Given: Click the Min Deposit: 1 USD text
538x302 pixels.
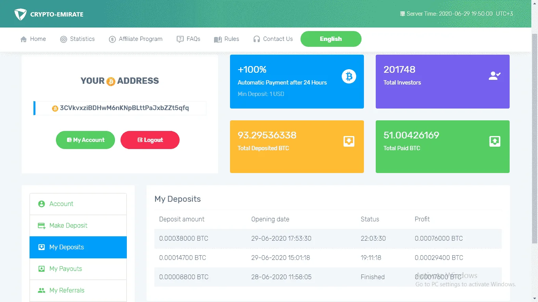Looking at the screenshot, I should coord(261,94).
